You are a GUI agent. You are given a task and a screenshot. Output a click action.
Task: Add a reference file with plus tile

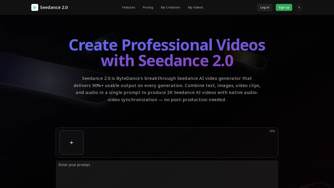[71, 143]
